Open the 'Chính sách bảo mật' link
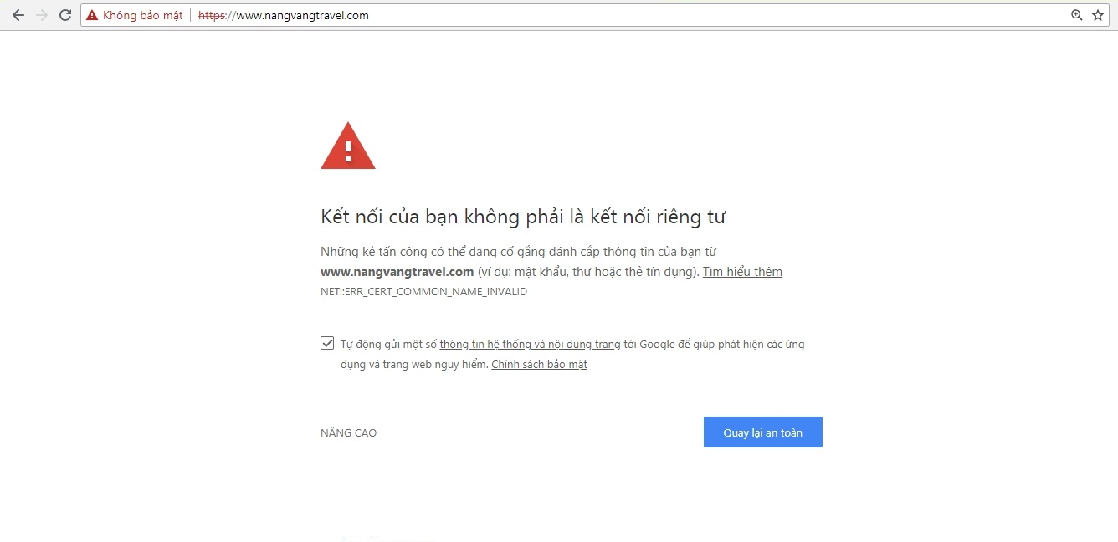 point(539,365)
